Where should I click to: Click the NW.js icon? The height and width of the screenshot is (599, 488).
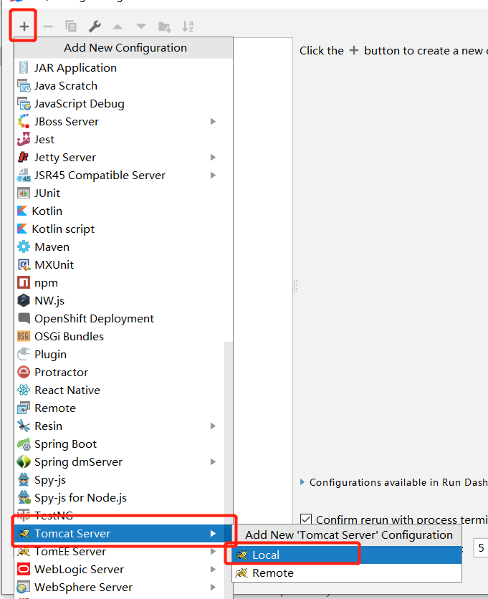[24, 301]
